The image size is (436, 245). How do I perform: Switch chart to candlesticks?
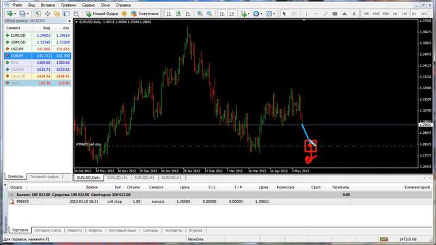pos(178,14)
